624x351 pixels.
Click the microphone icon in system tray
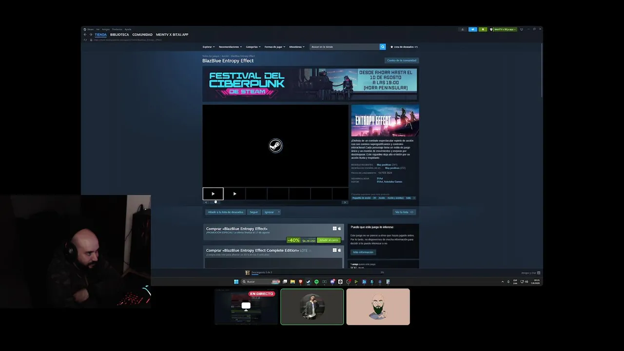pos(508,282)
